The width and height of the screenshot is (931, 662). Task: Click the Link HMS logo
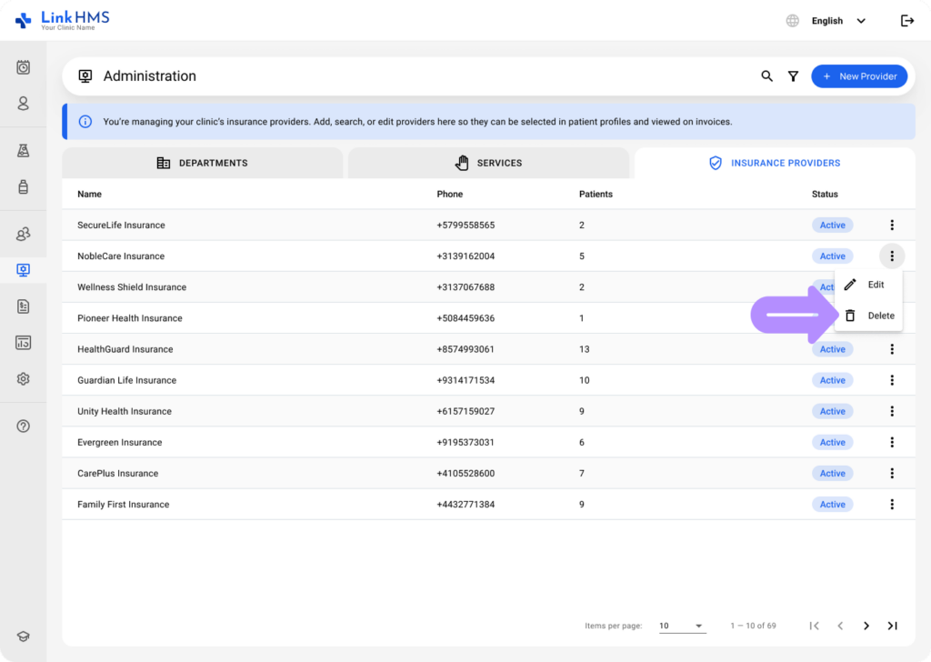pos(63,20)
